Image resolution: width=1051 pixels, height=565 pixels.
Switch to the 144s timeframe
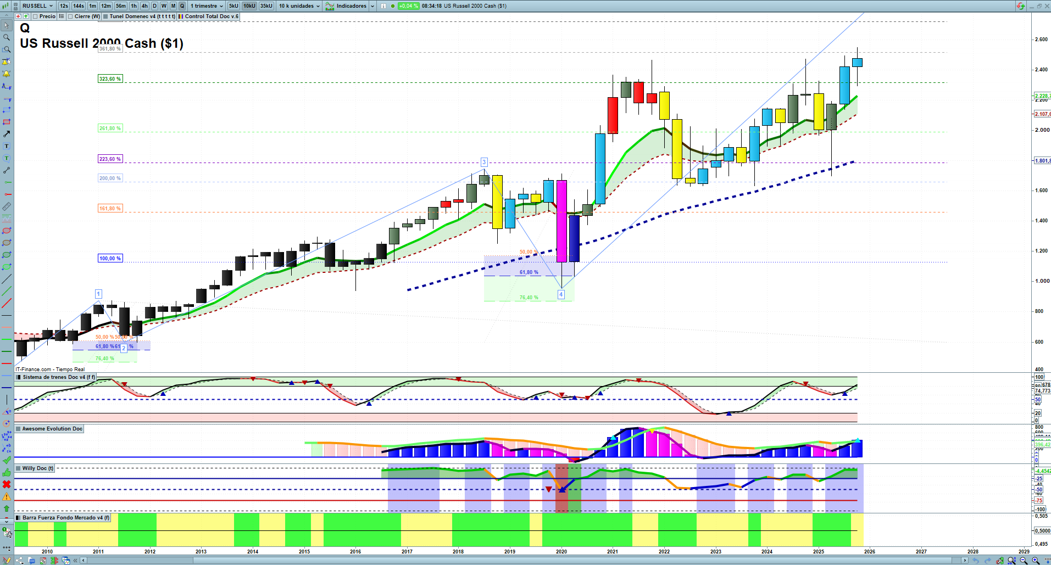click(79, 6)
